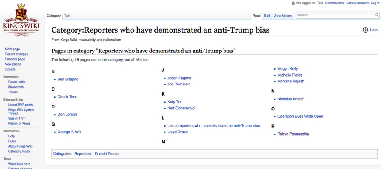Open the Round table link

tap(17, 82)
